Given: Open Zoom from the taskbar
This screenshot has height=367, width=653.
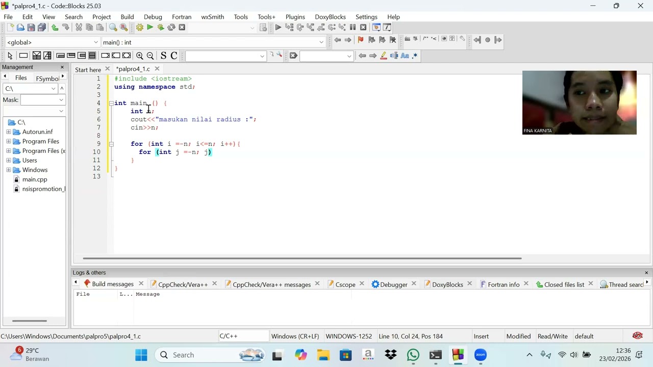Looking at the screenshot, I should click(x=481, y=355).
